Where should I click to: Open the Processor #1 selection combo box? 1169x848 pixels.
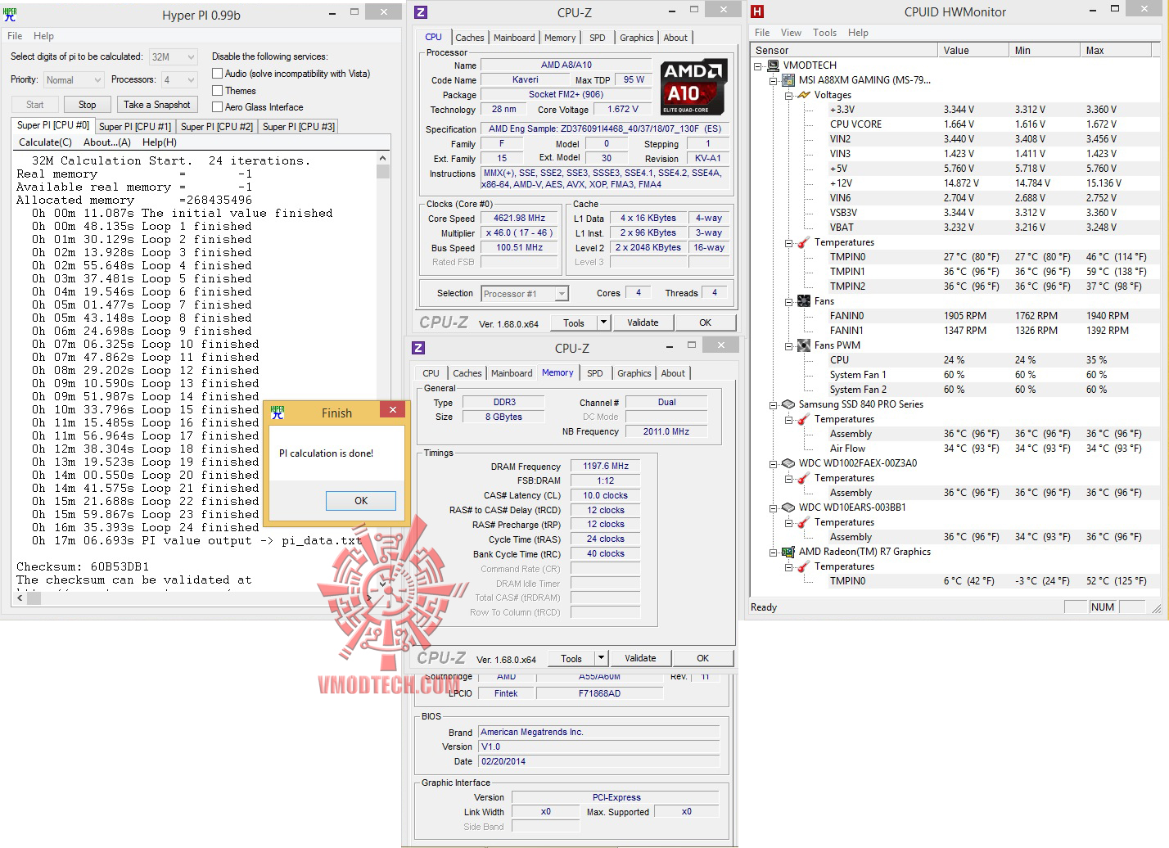[525, 294]
